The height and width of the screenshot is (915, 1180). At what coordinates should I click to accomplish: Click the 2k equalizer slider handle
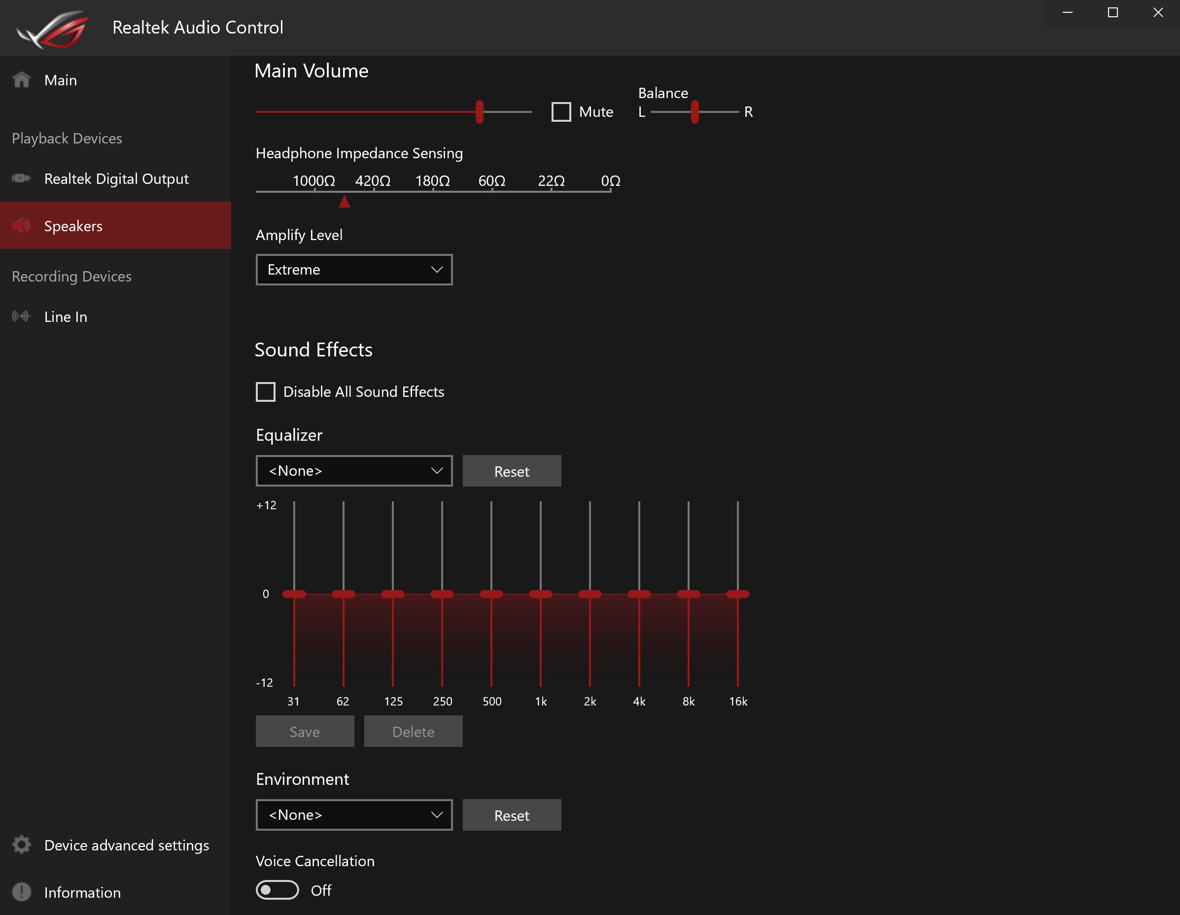tap(590, 594)
